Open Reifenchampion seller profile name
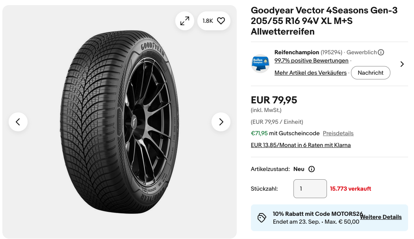Viewport: 414px width, 239px height. tap(297, 52)
